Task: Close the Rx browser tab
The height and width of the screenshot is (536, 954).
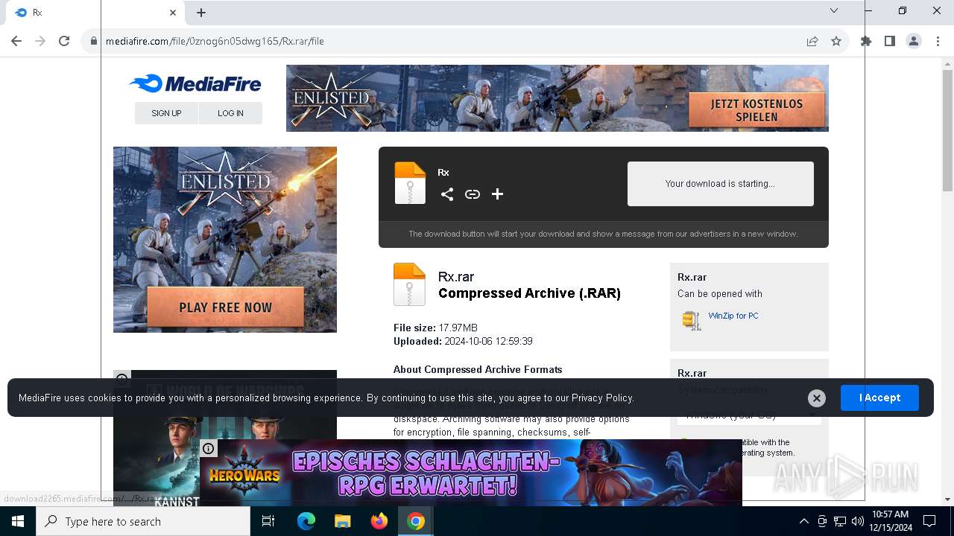Action: coord(173,13)
